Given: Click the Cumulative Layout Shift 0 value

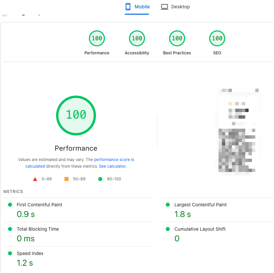Looking at the screenshot, I should (177, 238).
